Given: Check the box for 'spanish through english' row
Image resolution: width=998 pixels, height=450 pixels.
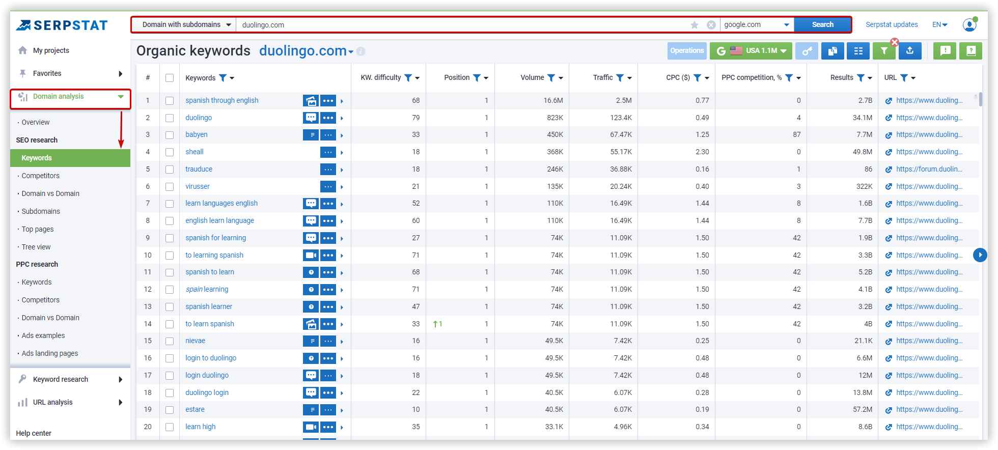Looking at the screenshot, I should point(170,101).
